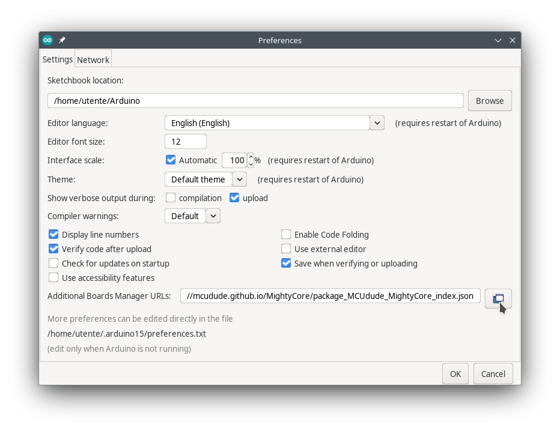The height and width of the screenshot is (431, 560).
Task: Click the 'Sketchbook location:' label
Action: coord(85,80)
